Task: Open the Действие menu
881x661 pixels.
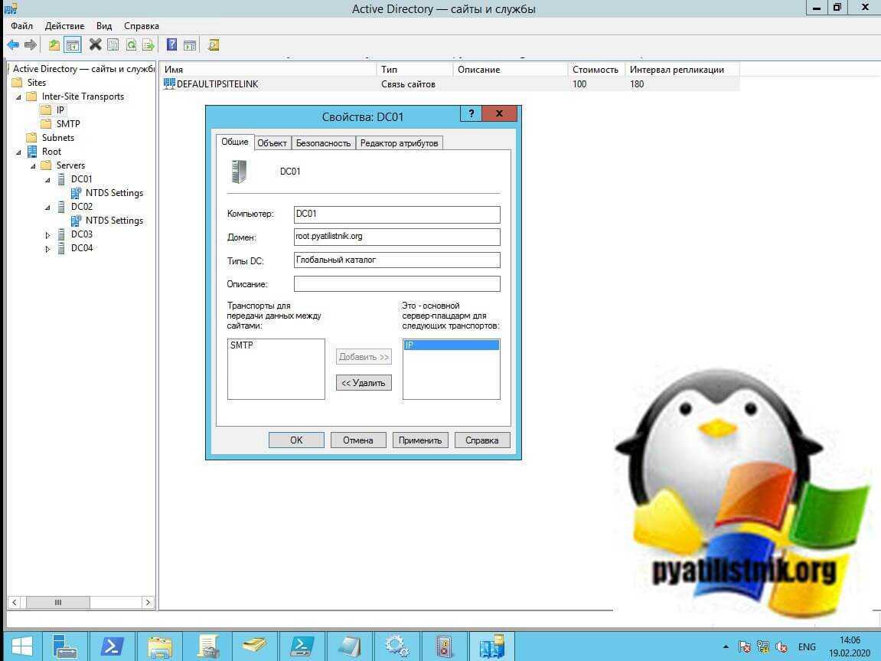Action: tap(64, 26)
